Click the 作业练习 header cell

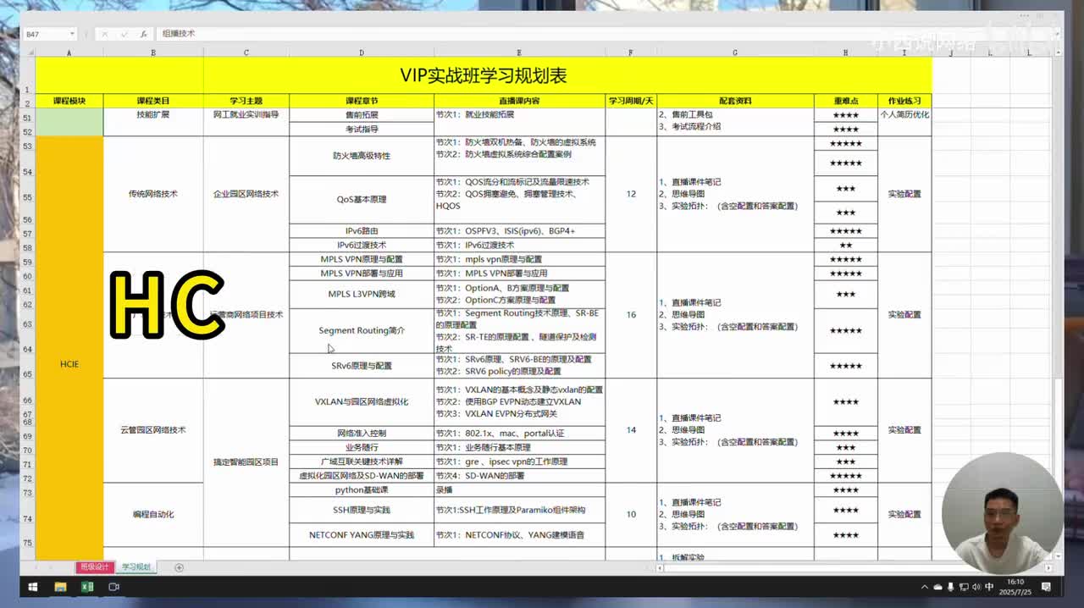pos(904,101)
